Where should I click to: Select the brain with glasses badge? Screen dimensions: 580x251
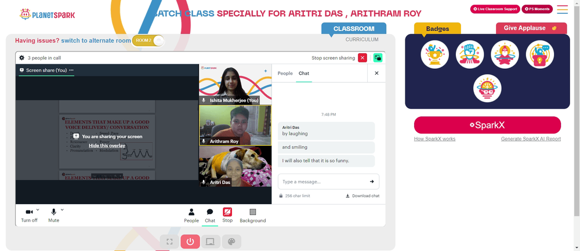click(487, 88)
